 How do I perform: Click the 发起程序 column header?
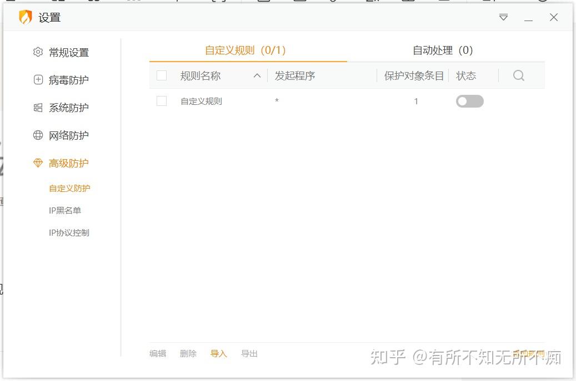(295, 75)
